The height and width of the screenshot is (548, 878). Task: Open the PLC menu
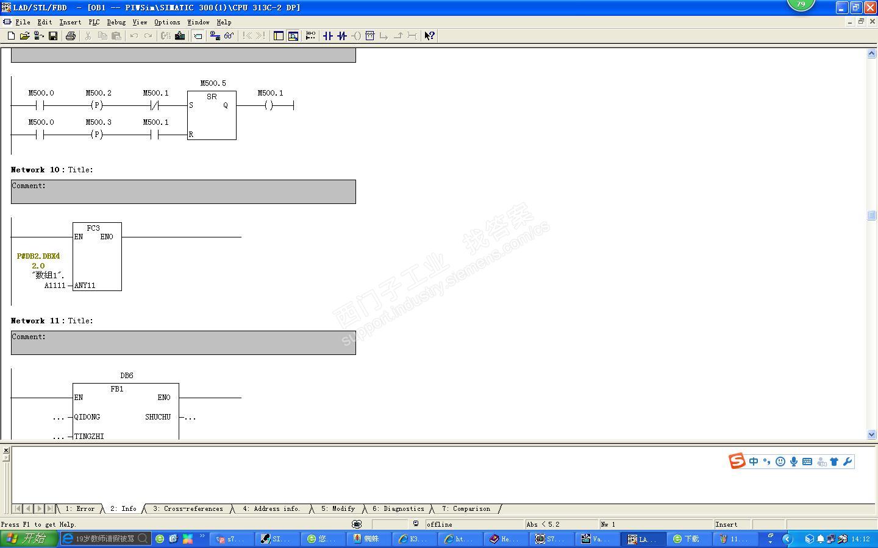pyautogui.click(x=94, y=22)
